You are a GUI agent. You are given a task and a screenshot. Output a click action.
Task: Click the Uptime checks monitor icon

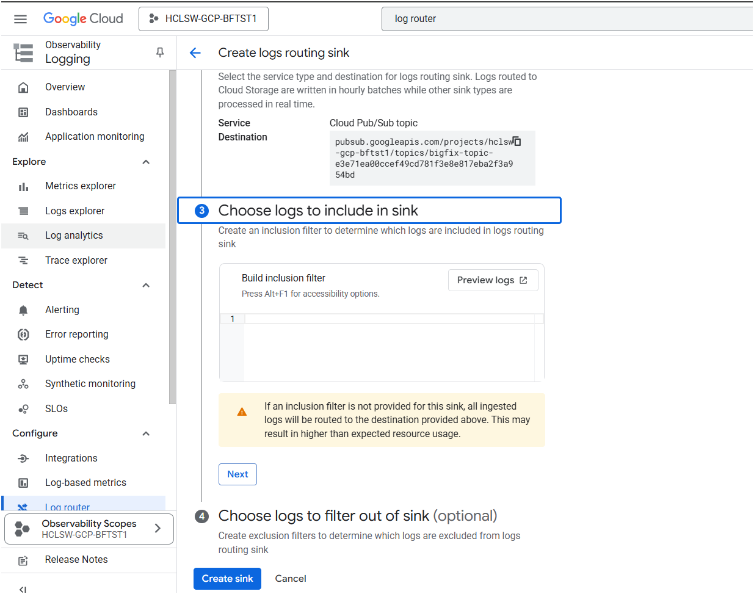click(23, 360)
